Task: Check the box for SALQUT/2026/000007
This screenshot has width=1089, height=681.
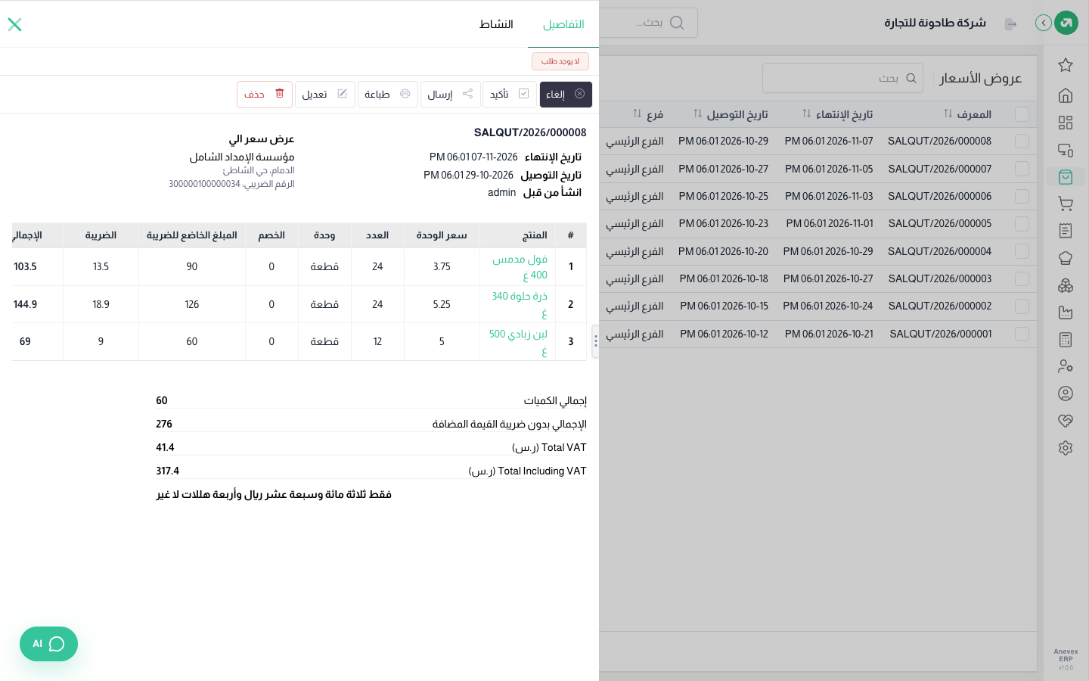Action: click(x=1022, y=169)
